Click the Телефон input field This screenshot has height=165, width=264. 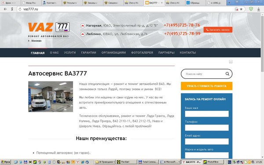pyautogui.click(x=207, y=128)
